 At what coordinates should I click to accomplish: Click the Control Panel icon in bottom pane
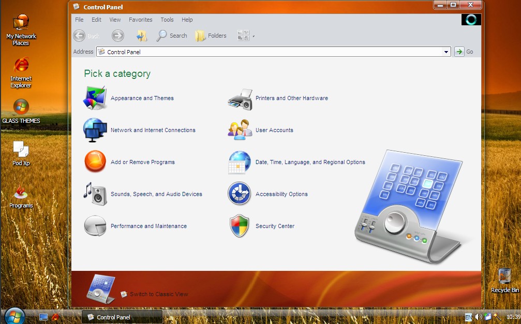click(x=101, y=289)
